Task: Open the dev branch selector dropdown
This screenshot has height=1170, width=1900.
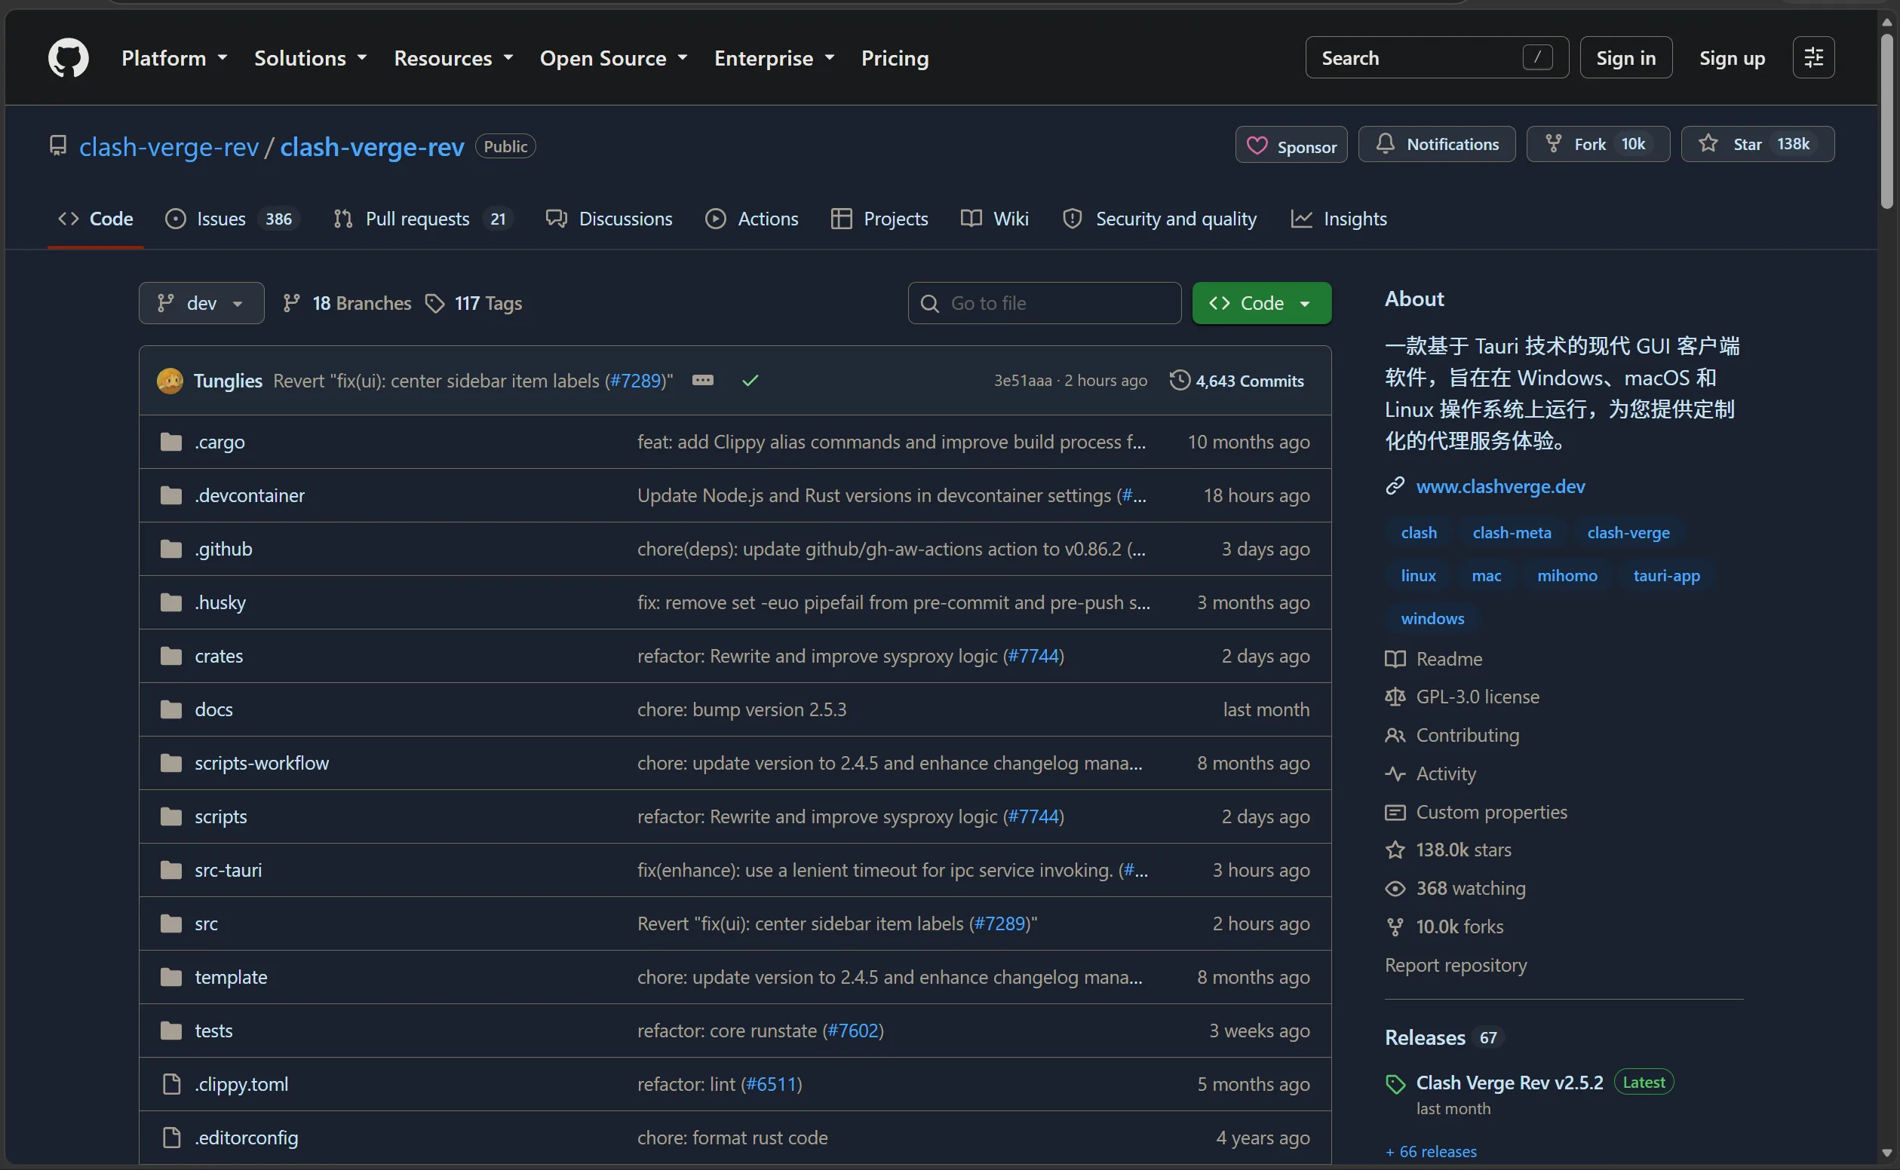Action: click(201, 303)
